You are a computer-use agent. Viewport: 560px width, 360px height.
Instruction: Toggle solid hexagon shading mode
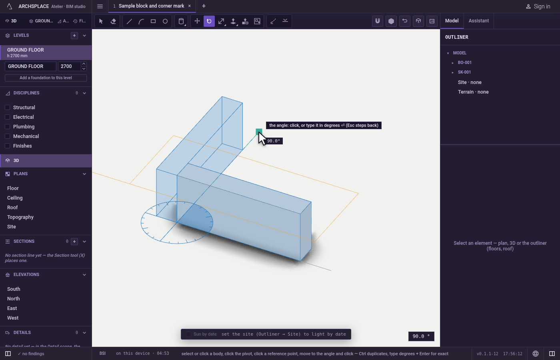[x=391, y=21]
